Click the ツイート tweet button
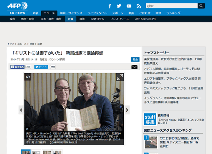Image resolution: width=212 pixels, height=154 pixels. click(x=41, y=67)
